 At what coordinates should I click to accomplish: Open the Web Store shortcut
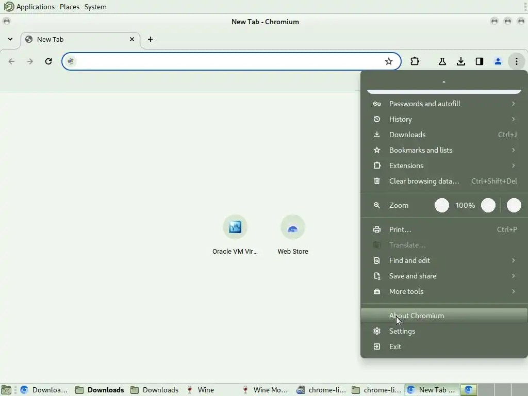point(293,235)
